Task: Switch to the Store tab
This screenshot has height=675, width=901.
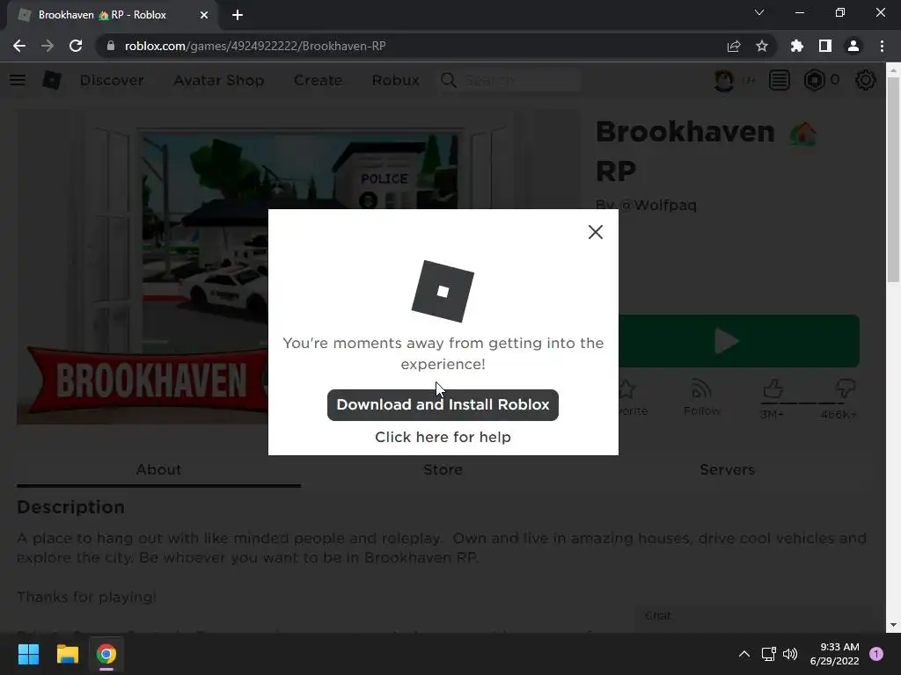Action: coord(443,469)
